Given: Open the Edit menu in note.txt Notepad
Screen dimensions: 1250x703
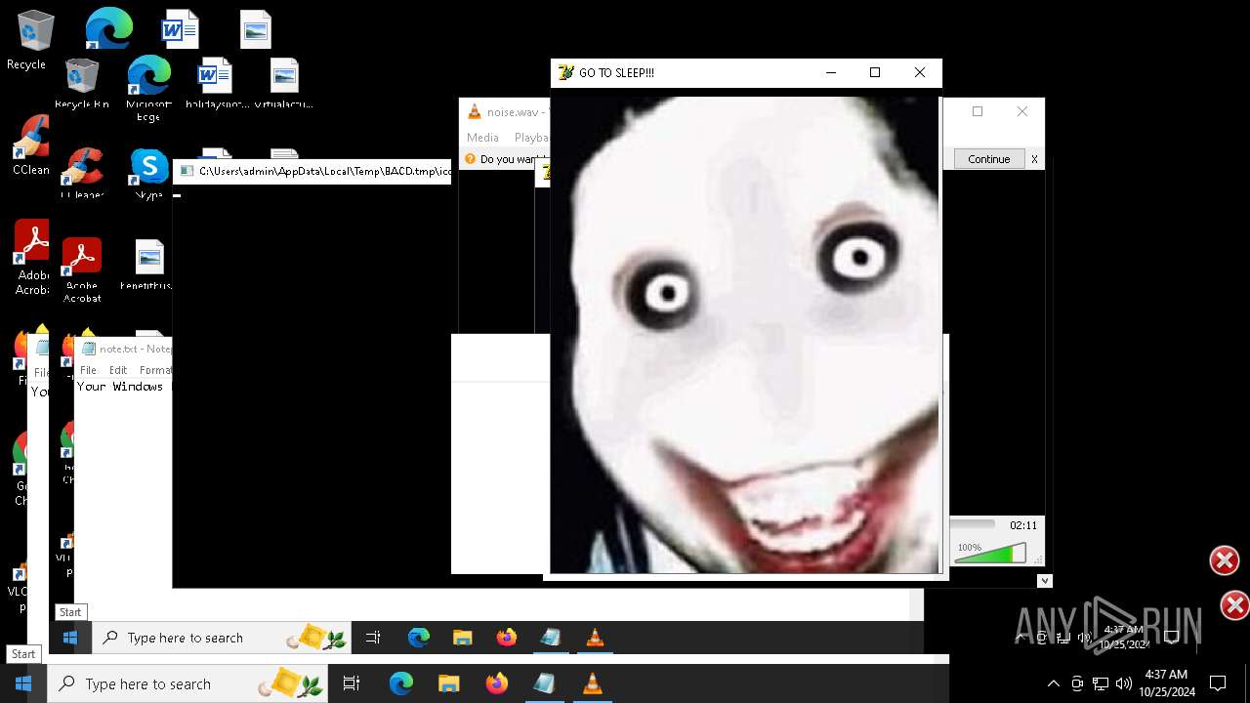Looking at the screenshot, I should (118, 370).
